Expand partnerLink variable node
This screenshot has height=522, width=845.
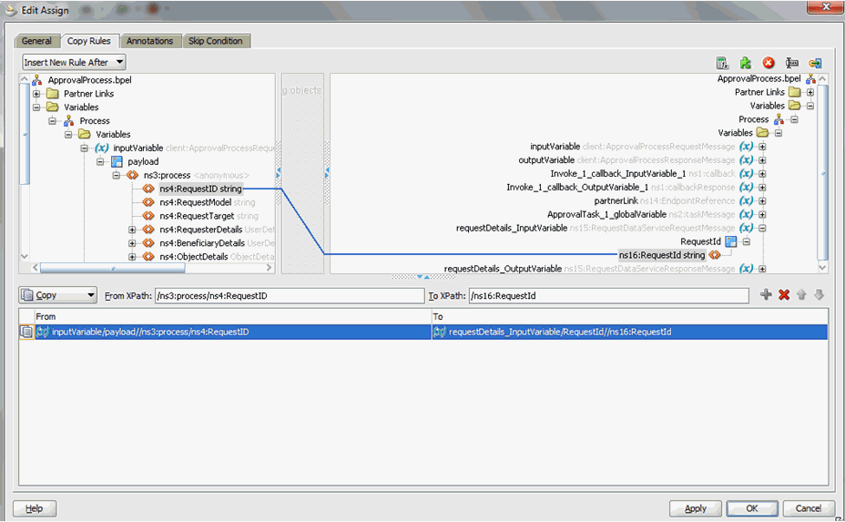(x=762, y=200)
